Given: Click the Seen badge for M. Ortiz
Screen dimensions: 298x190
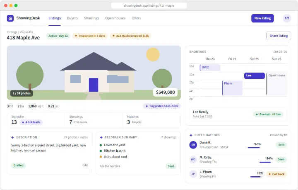Looking at the screenshot, I should [x=281, y=159].
